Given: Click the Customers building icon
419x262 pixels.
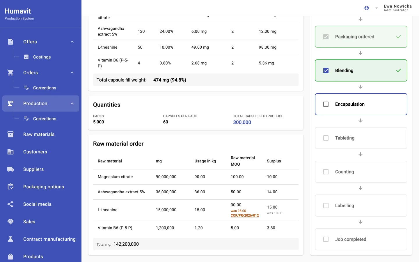Looking at the screenshot, I should pyautogui.click(x=10, y=152).
